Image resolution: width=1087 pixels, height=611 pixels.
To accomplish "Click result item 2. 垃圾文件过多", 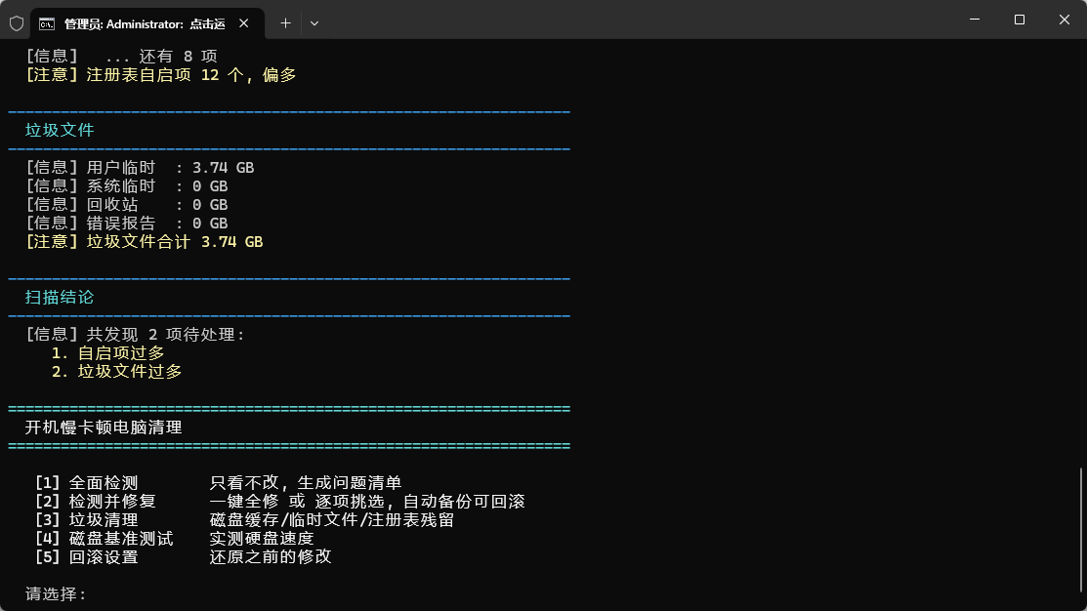I will coord(116,372).
